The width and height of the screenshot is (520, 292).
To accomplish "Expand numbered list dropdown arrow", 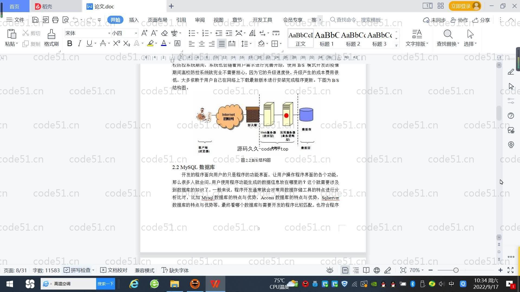I will [x=211, y=33].
